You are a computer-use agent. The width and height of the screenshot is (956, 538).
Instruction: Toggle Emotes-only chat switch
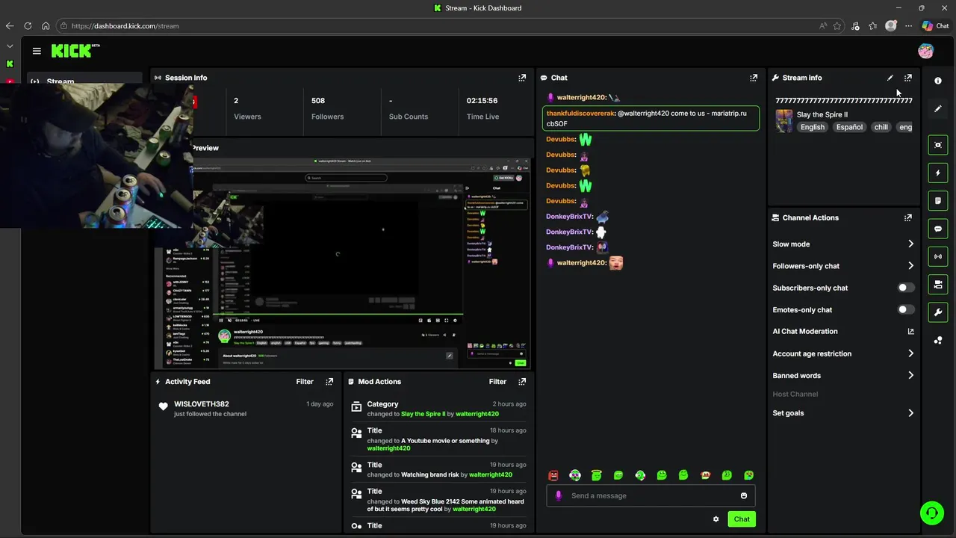click(x=905, y=309)
